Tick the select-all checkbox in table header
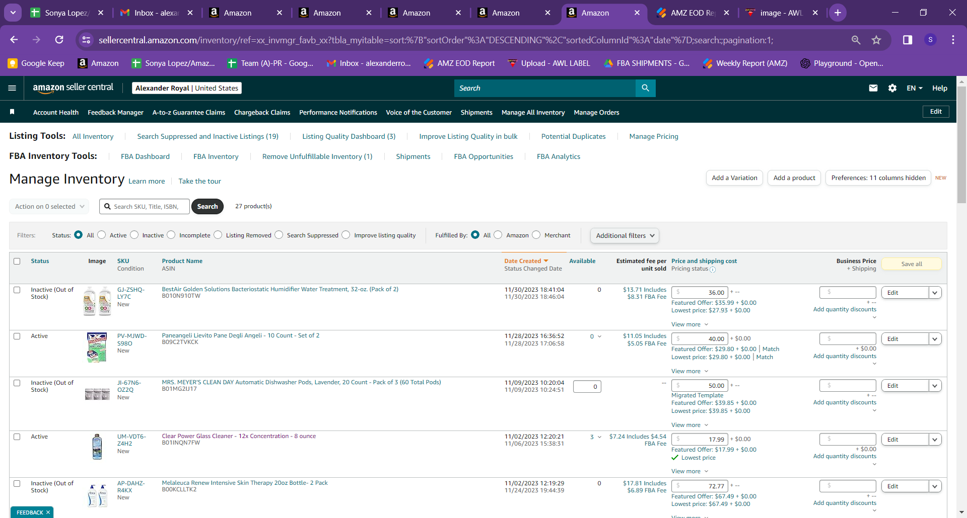Viewport: 967px width, 518px height. (x=17, y=261)
